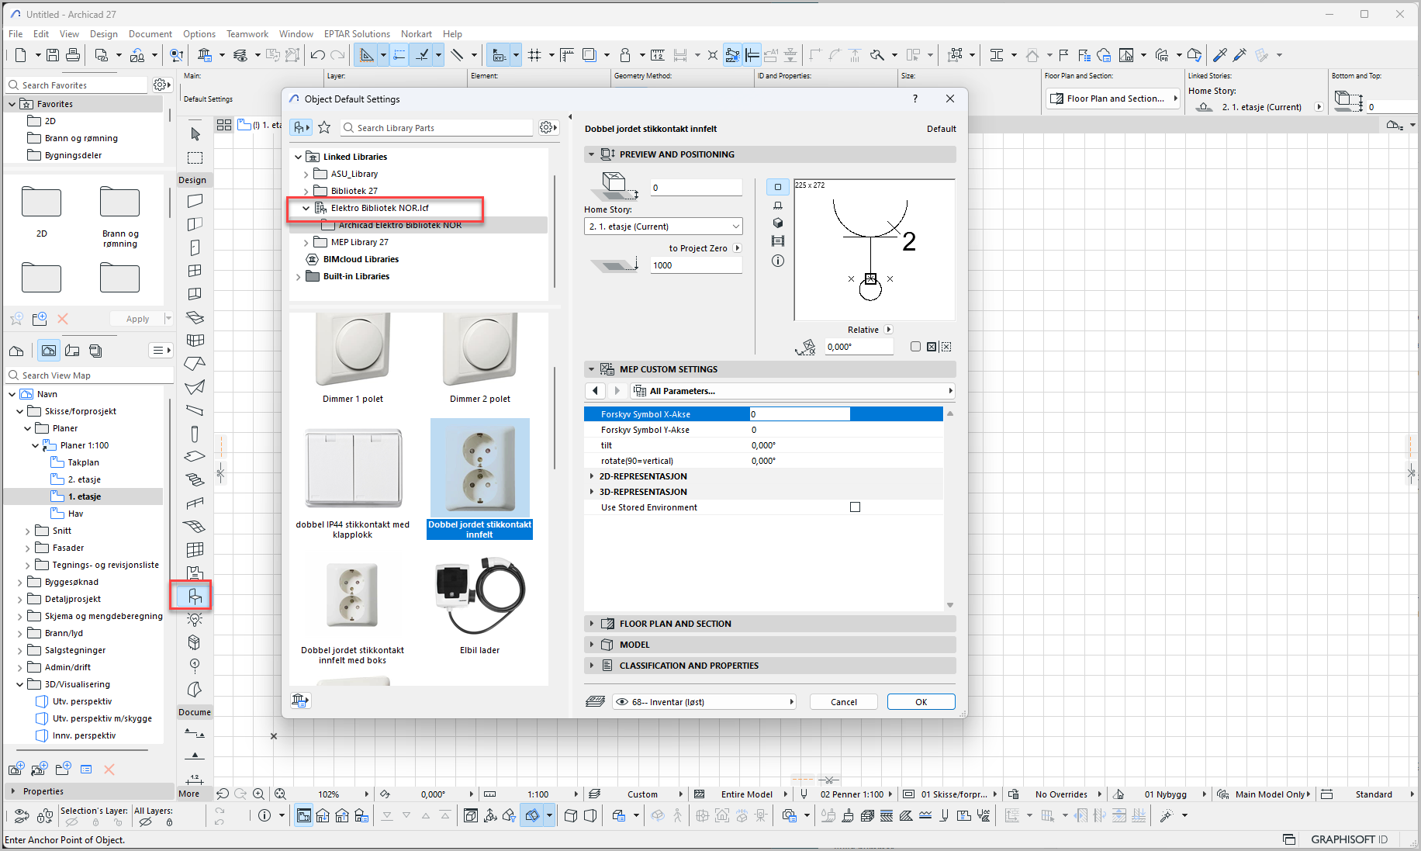Click the Save icon in toolbar
The height and width of the screenshot is (851, 1421).
[x=53, y=55]
